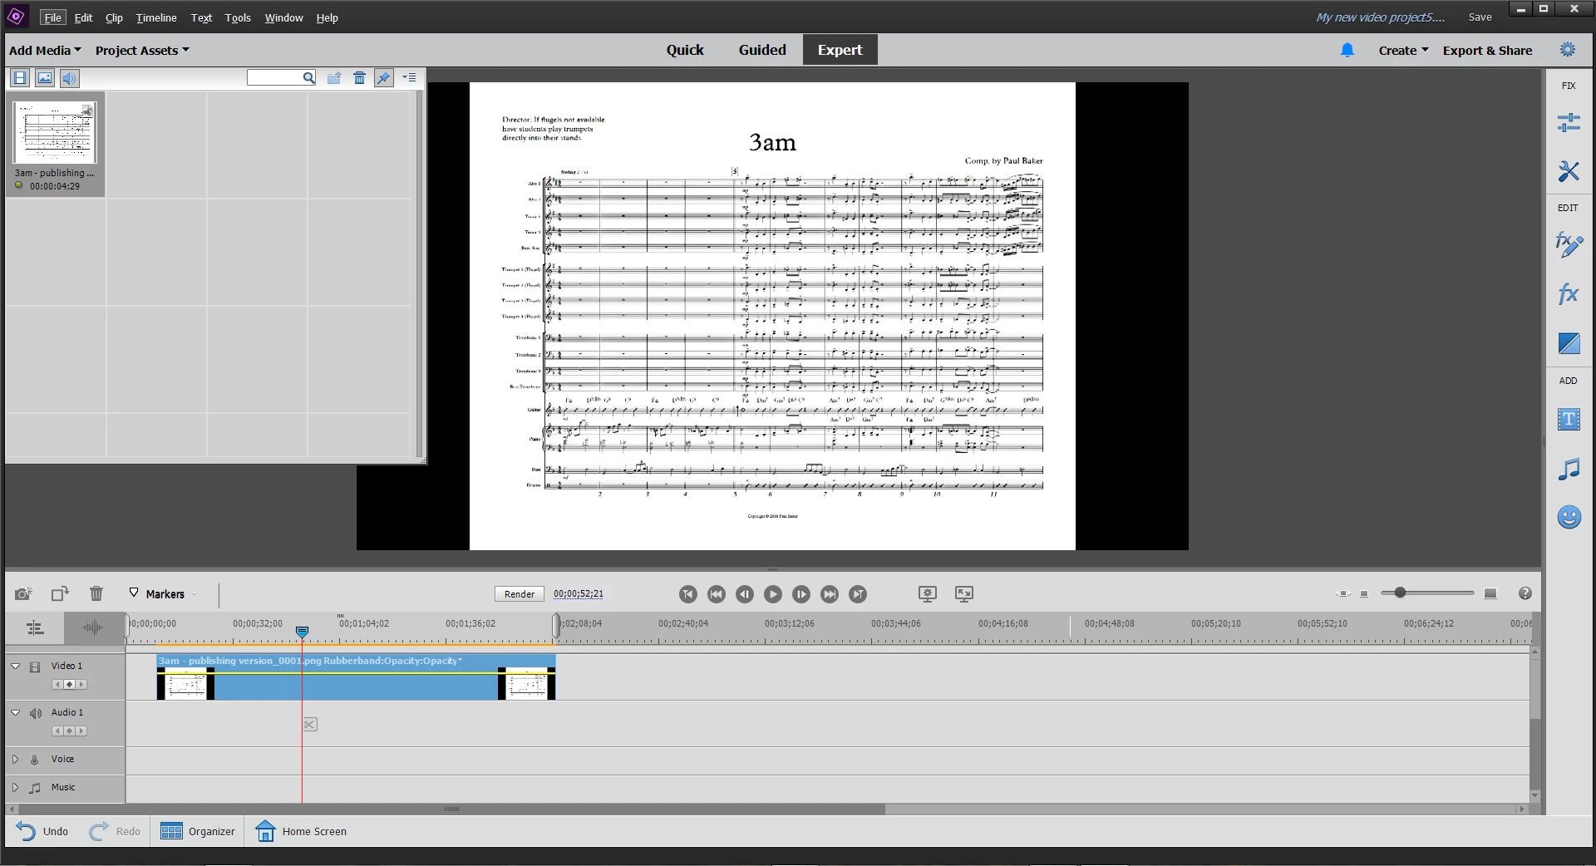1596x866 pixels.
Task: Click the work area bar end handle
Action: click(556, 626)
